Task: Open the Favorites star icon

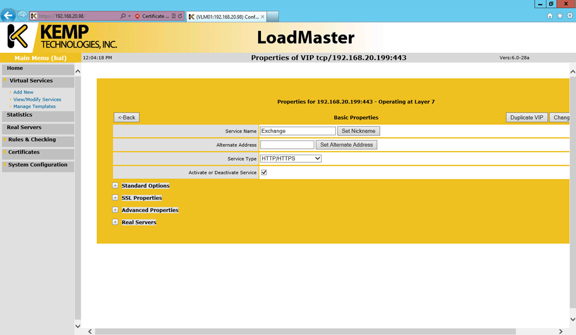Action: [x=560, y=15]
